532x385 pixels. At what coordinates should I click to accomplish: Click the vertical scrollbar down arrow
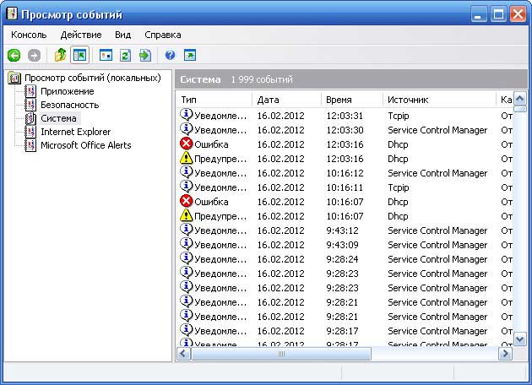[x=520, y=339]
